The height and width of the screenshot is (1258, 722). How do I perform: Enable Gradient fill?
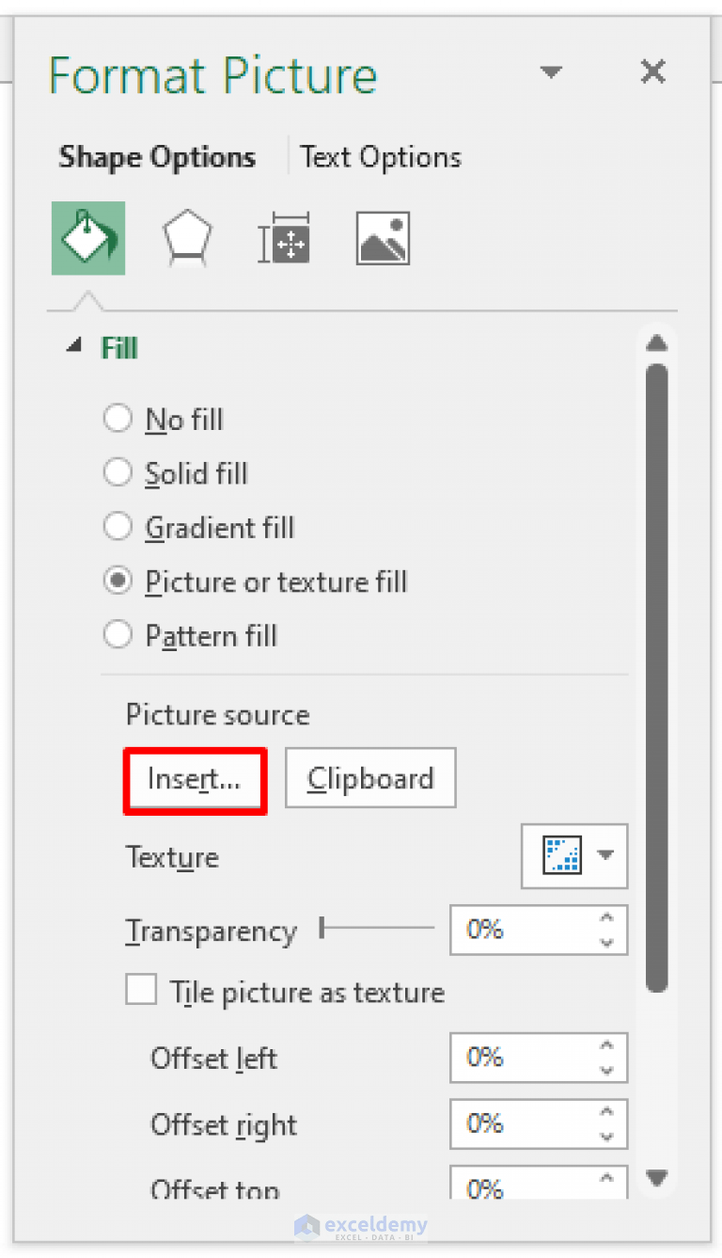pyautogui.click(x=118, y=526)
